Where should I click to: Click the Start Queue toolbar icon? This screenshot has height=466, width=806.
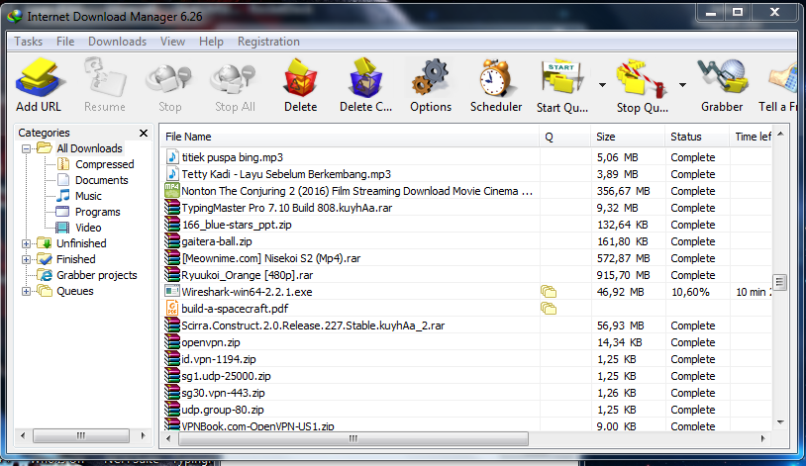561,77
